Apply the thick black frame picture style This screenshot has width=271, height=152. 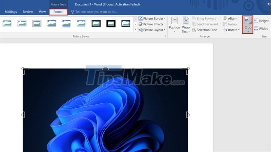111,23
